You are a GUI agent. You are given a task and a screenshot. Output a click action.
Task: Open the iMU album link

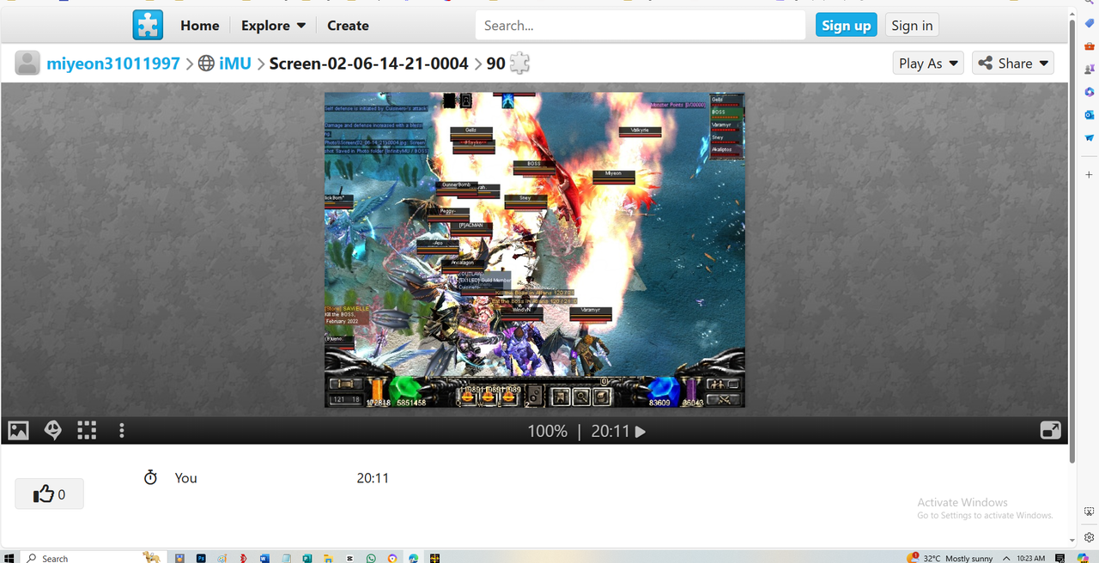235,64
